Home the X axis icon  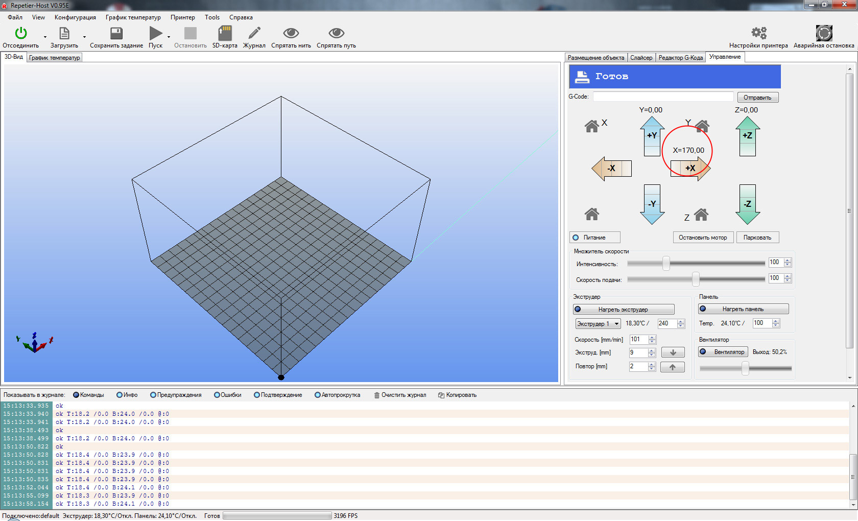tap(592, 126)
